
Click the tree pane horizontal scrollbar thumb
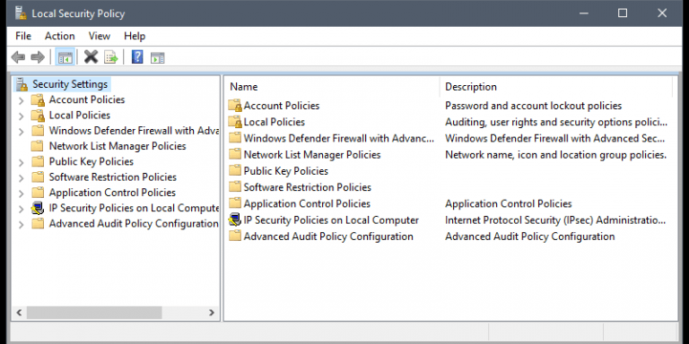94,313
